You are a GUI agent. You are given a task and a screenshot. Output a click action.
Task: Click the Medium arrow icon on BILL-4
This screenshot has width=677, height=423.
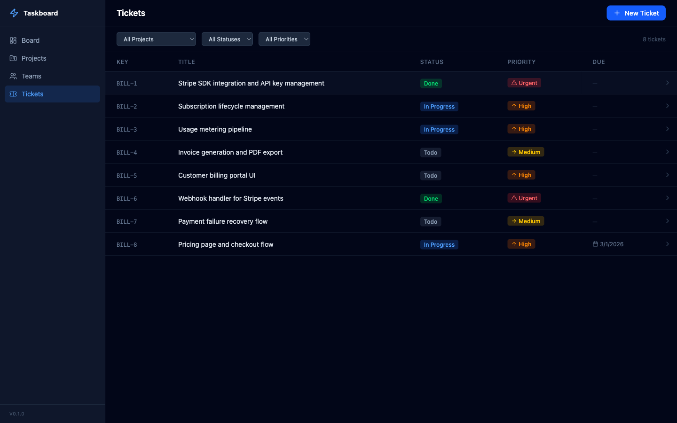click(514, 152)
